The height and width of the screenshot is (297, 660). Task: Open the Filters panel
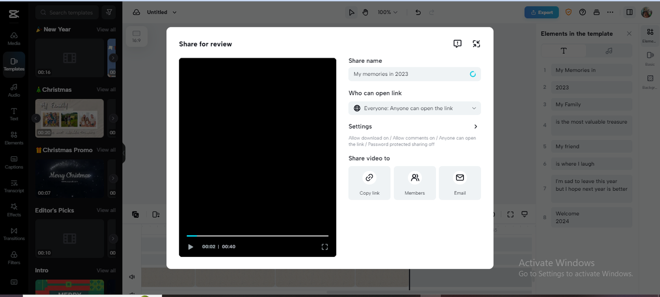tap(14, 258)
